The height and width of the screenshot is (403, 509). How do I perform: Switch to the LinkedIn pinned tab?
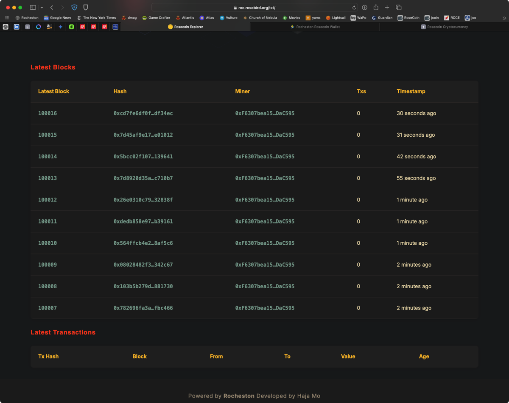coord(17,27)
